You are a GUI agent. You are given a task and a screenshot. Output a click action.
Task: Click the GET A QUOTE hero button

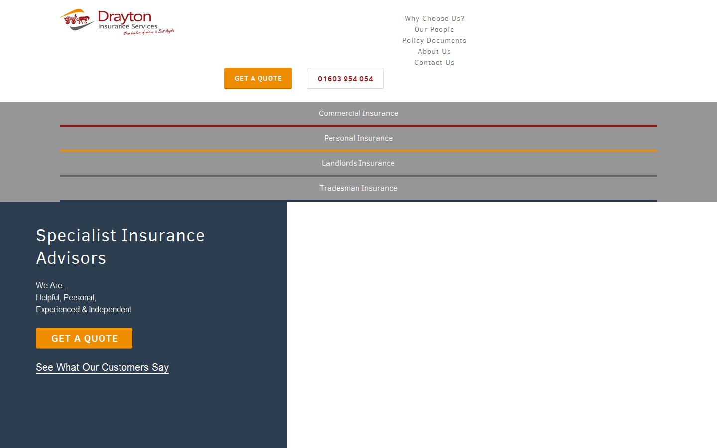click(x=84, y=338)
